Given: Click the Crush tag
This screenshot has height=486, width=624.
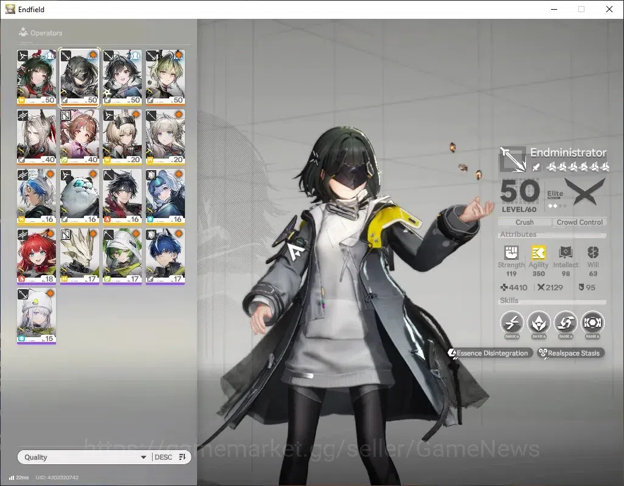Looking at the screenshot, I should pos(524,222).
